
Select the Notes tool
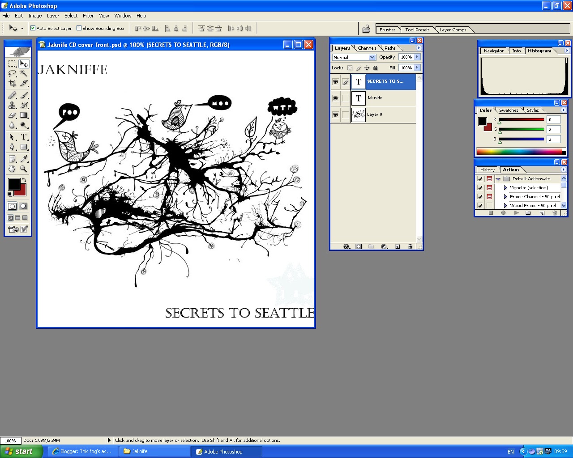pos(12,159)
